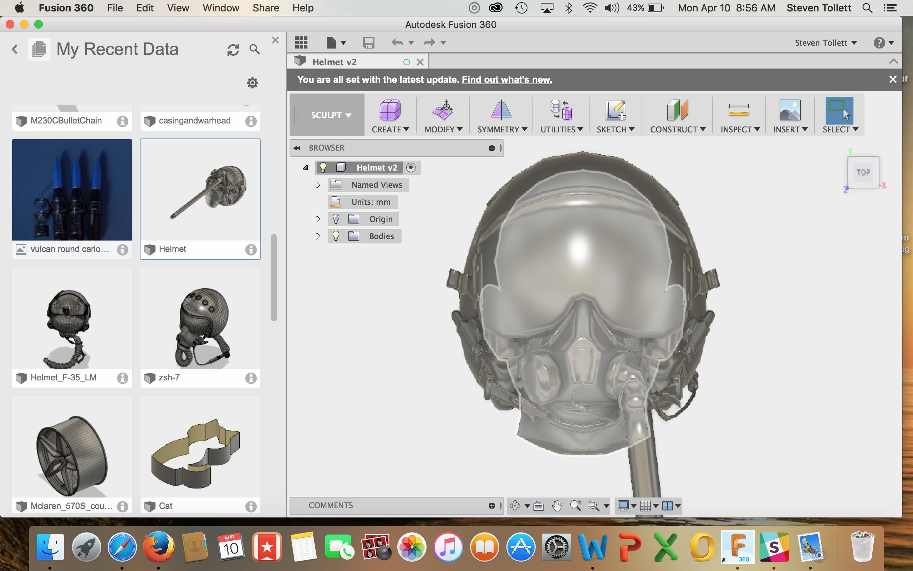Click the Create Box icon in toolbar
Screen dimensions: 913x571
tap(389, 110)
